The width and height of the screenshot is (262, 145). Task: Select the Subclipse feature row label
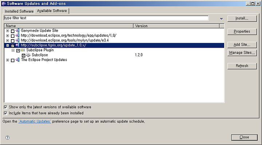pyautogui.click(x=40, y=55)
